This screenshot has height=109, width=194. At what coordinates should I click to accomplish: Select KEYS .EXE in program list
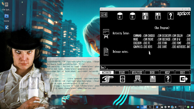(154, 47)
